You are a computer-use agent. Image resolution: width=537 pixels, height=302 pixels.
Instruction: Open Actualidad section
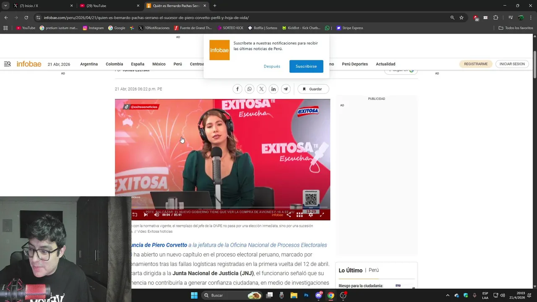(386, 64)
